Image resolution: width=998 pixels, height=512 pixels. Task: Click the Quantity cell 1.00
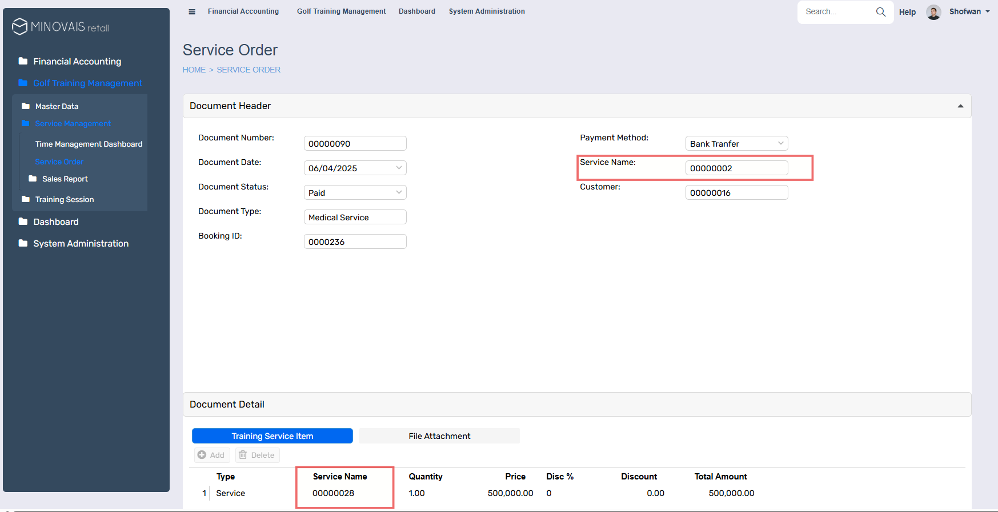[416, 493]
